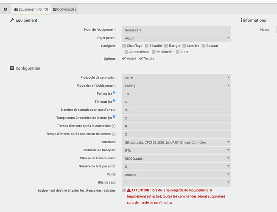Select the Equipement (ID: 13) tab
This screenshot has width=277, height=212.
click(31, 9)
